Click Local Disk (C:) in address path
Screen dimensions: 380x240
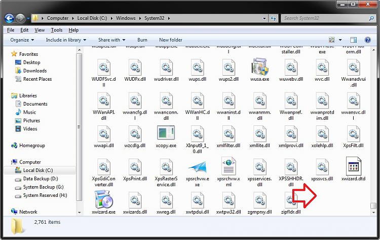click(x=92, y=18)
